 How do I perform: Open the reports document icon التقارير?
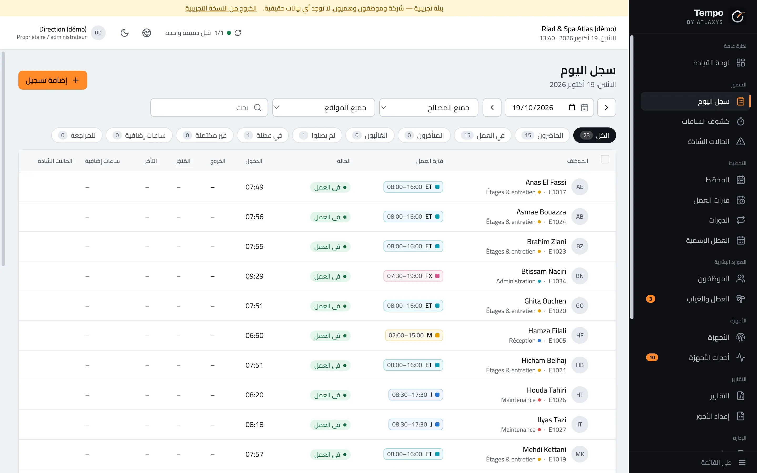tap(740, 396)
